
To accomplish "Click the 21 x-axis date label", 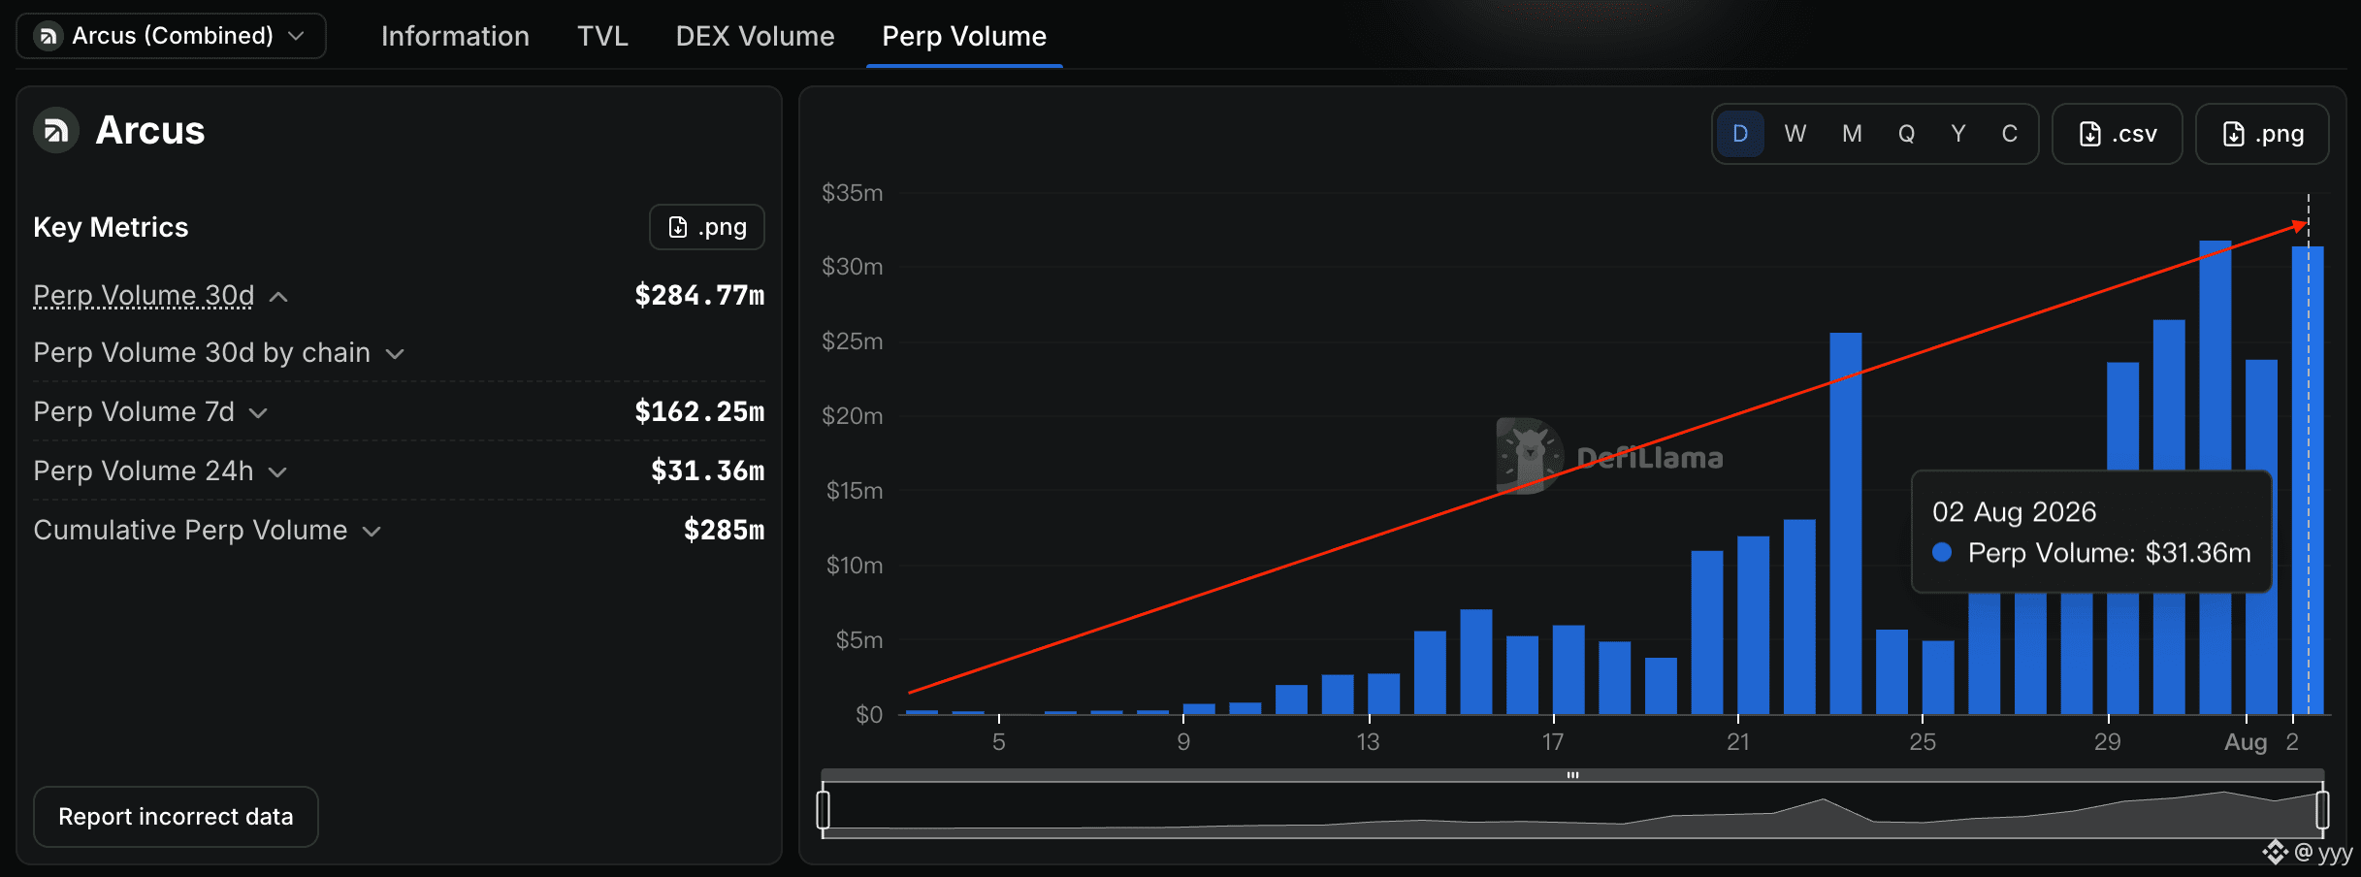I will (1738, 742).
